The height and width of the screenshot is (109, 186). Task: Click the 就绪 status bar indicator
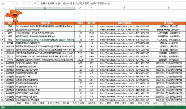point(3,107)
